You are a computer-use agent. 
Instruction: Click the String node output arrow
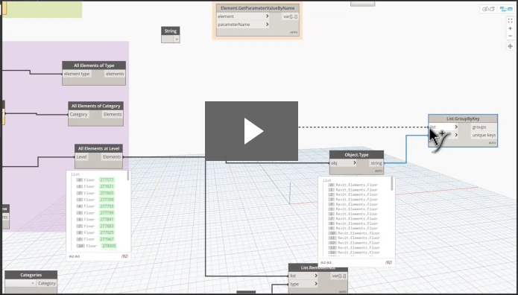tap(177, 39)
